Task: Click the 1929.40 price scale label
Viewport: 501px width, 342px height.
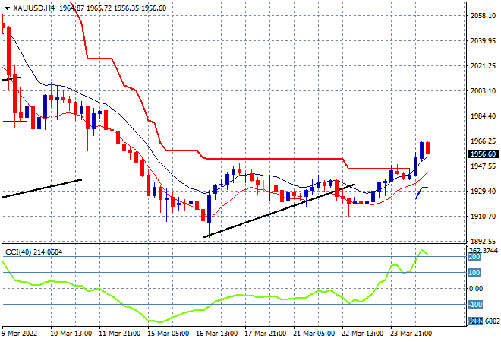Action: (x=483, y=192)
